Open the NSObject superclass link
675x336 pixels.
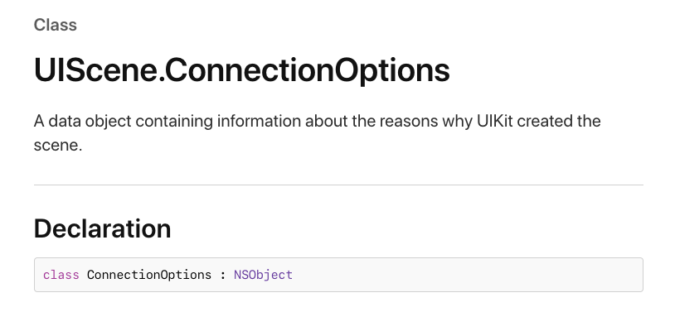pos(263,275)
